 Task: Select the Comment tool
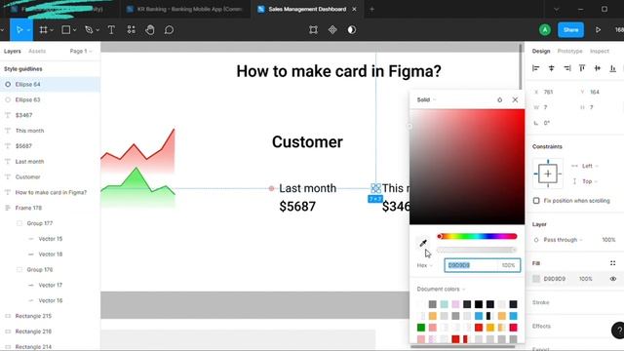point(169,30)
